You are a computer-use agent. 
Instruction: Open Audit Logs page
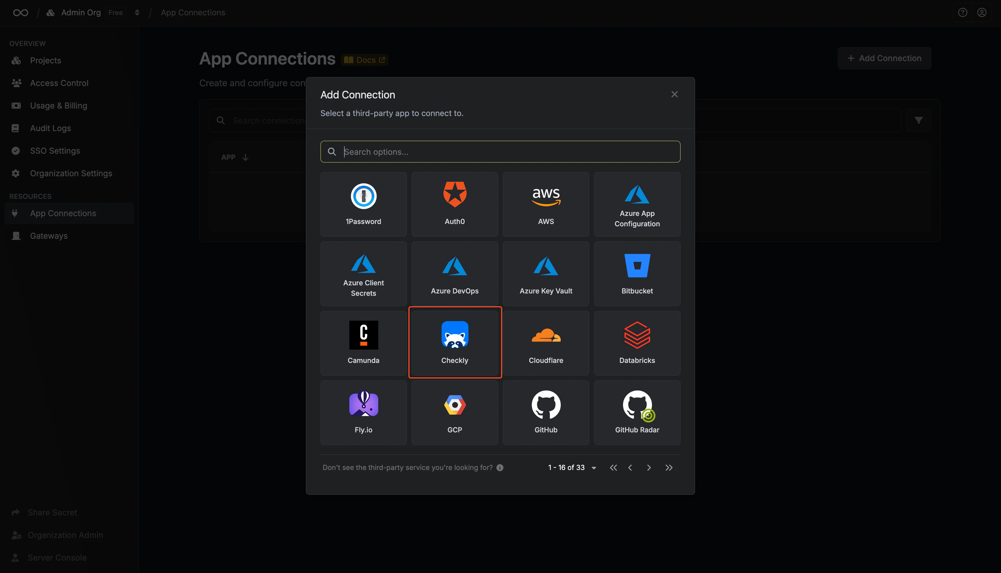click(69, 128)
